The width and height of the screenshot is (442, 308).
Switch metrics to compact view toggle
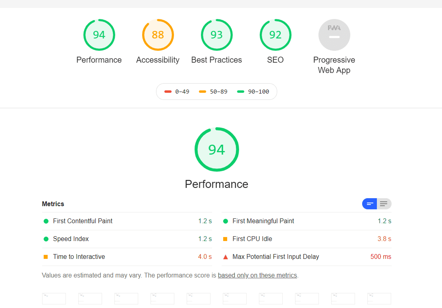click(x=369, y=204)
